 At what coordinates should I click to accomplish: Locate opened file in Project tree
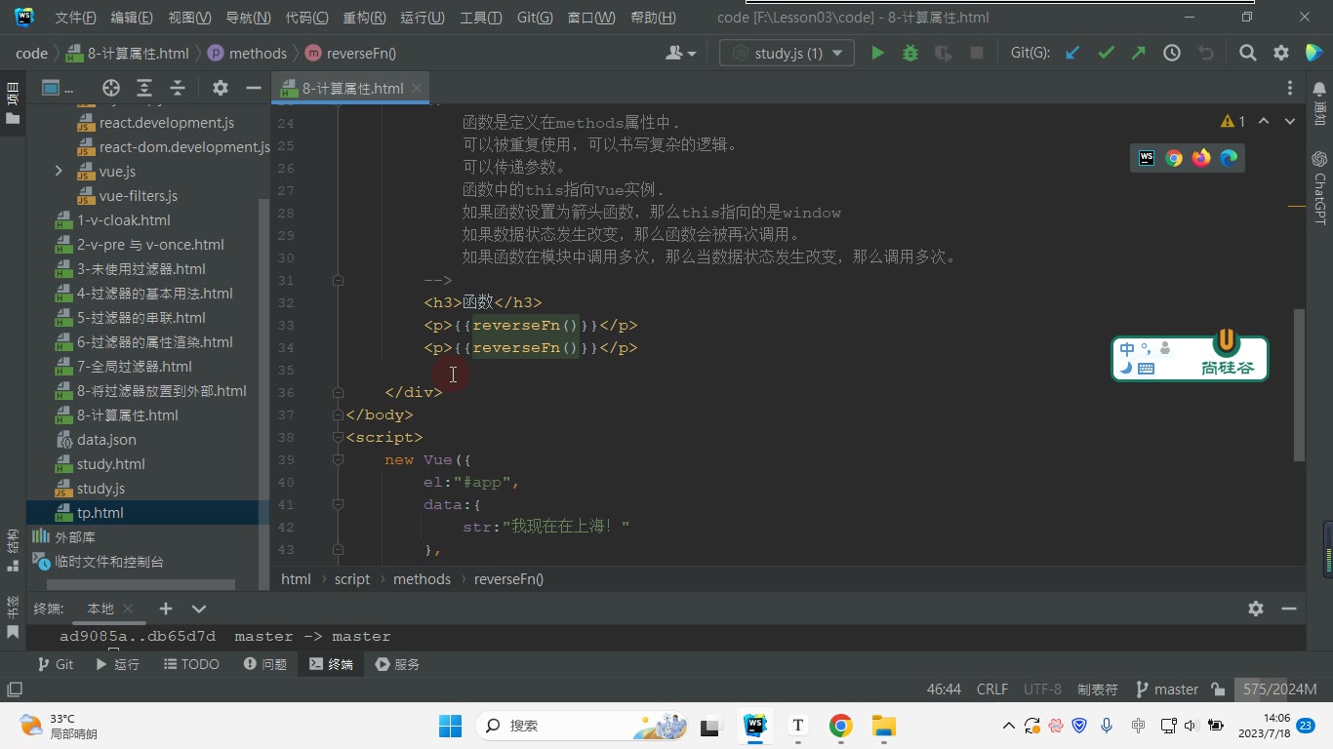pos(111,88)
